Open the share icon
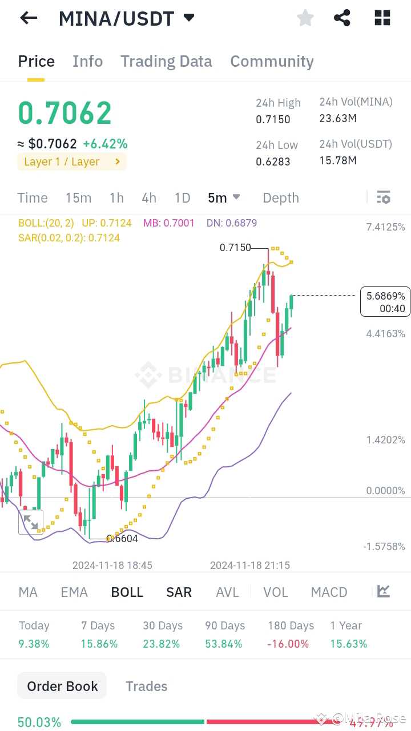411x731 pixels. pyautogui.click(x=342, y=18)
